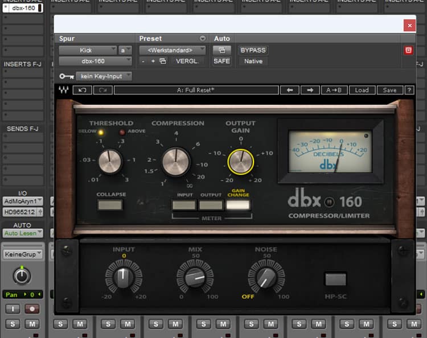Open the plug-in automation enable dialog icon
The width and height of the screenshot is (427, 338).
[222, 50]
